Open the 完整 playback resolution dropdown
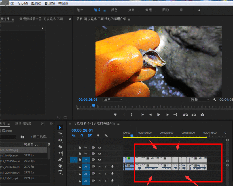 [x=200, y=100]
